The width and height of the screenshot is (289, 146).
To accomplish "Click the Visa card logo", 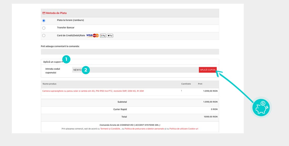I will tap(89, 36).
